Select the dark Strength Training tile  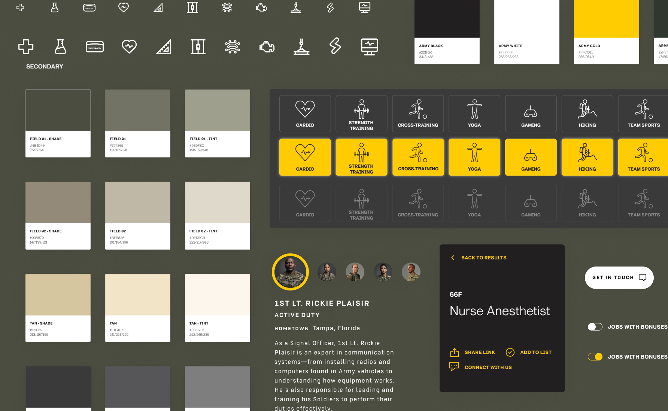click(361, 114)
